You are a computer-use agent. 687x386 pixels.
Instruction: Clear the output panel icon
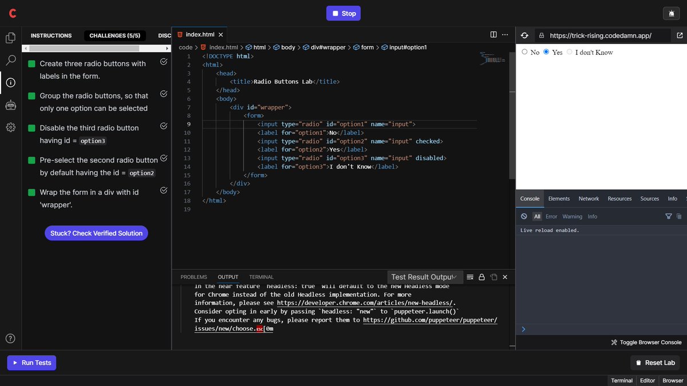470,277
